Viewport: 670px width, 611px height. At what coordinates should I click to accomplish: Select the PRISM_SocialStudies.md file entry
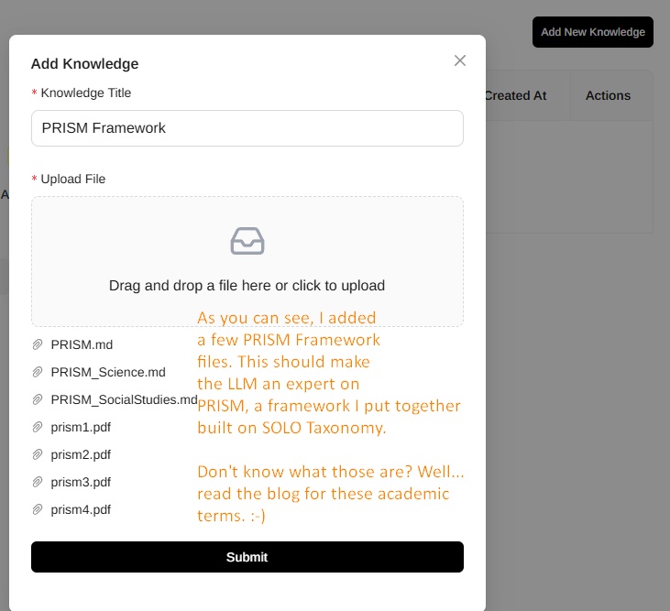tap(124, 399)
